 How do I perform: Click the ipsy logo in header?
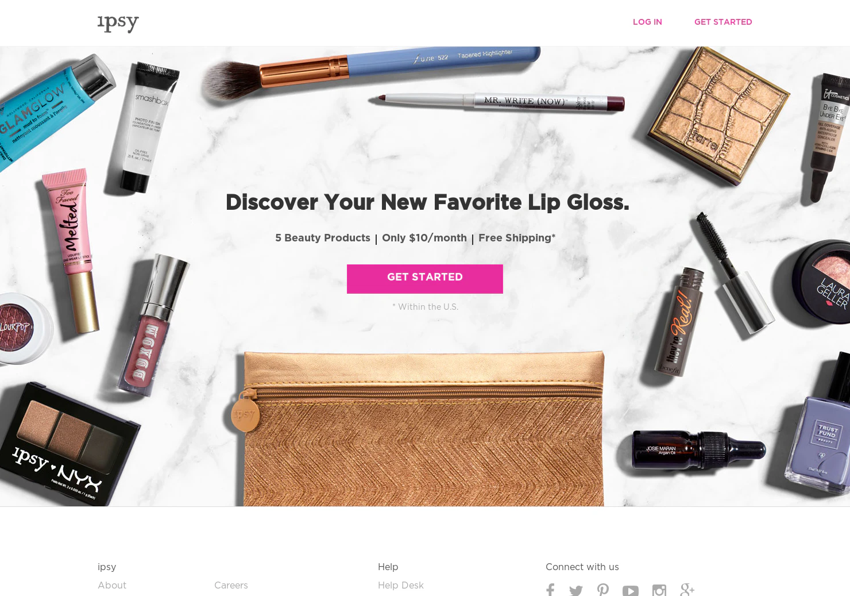click(118, 24)
